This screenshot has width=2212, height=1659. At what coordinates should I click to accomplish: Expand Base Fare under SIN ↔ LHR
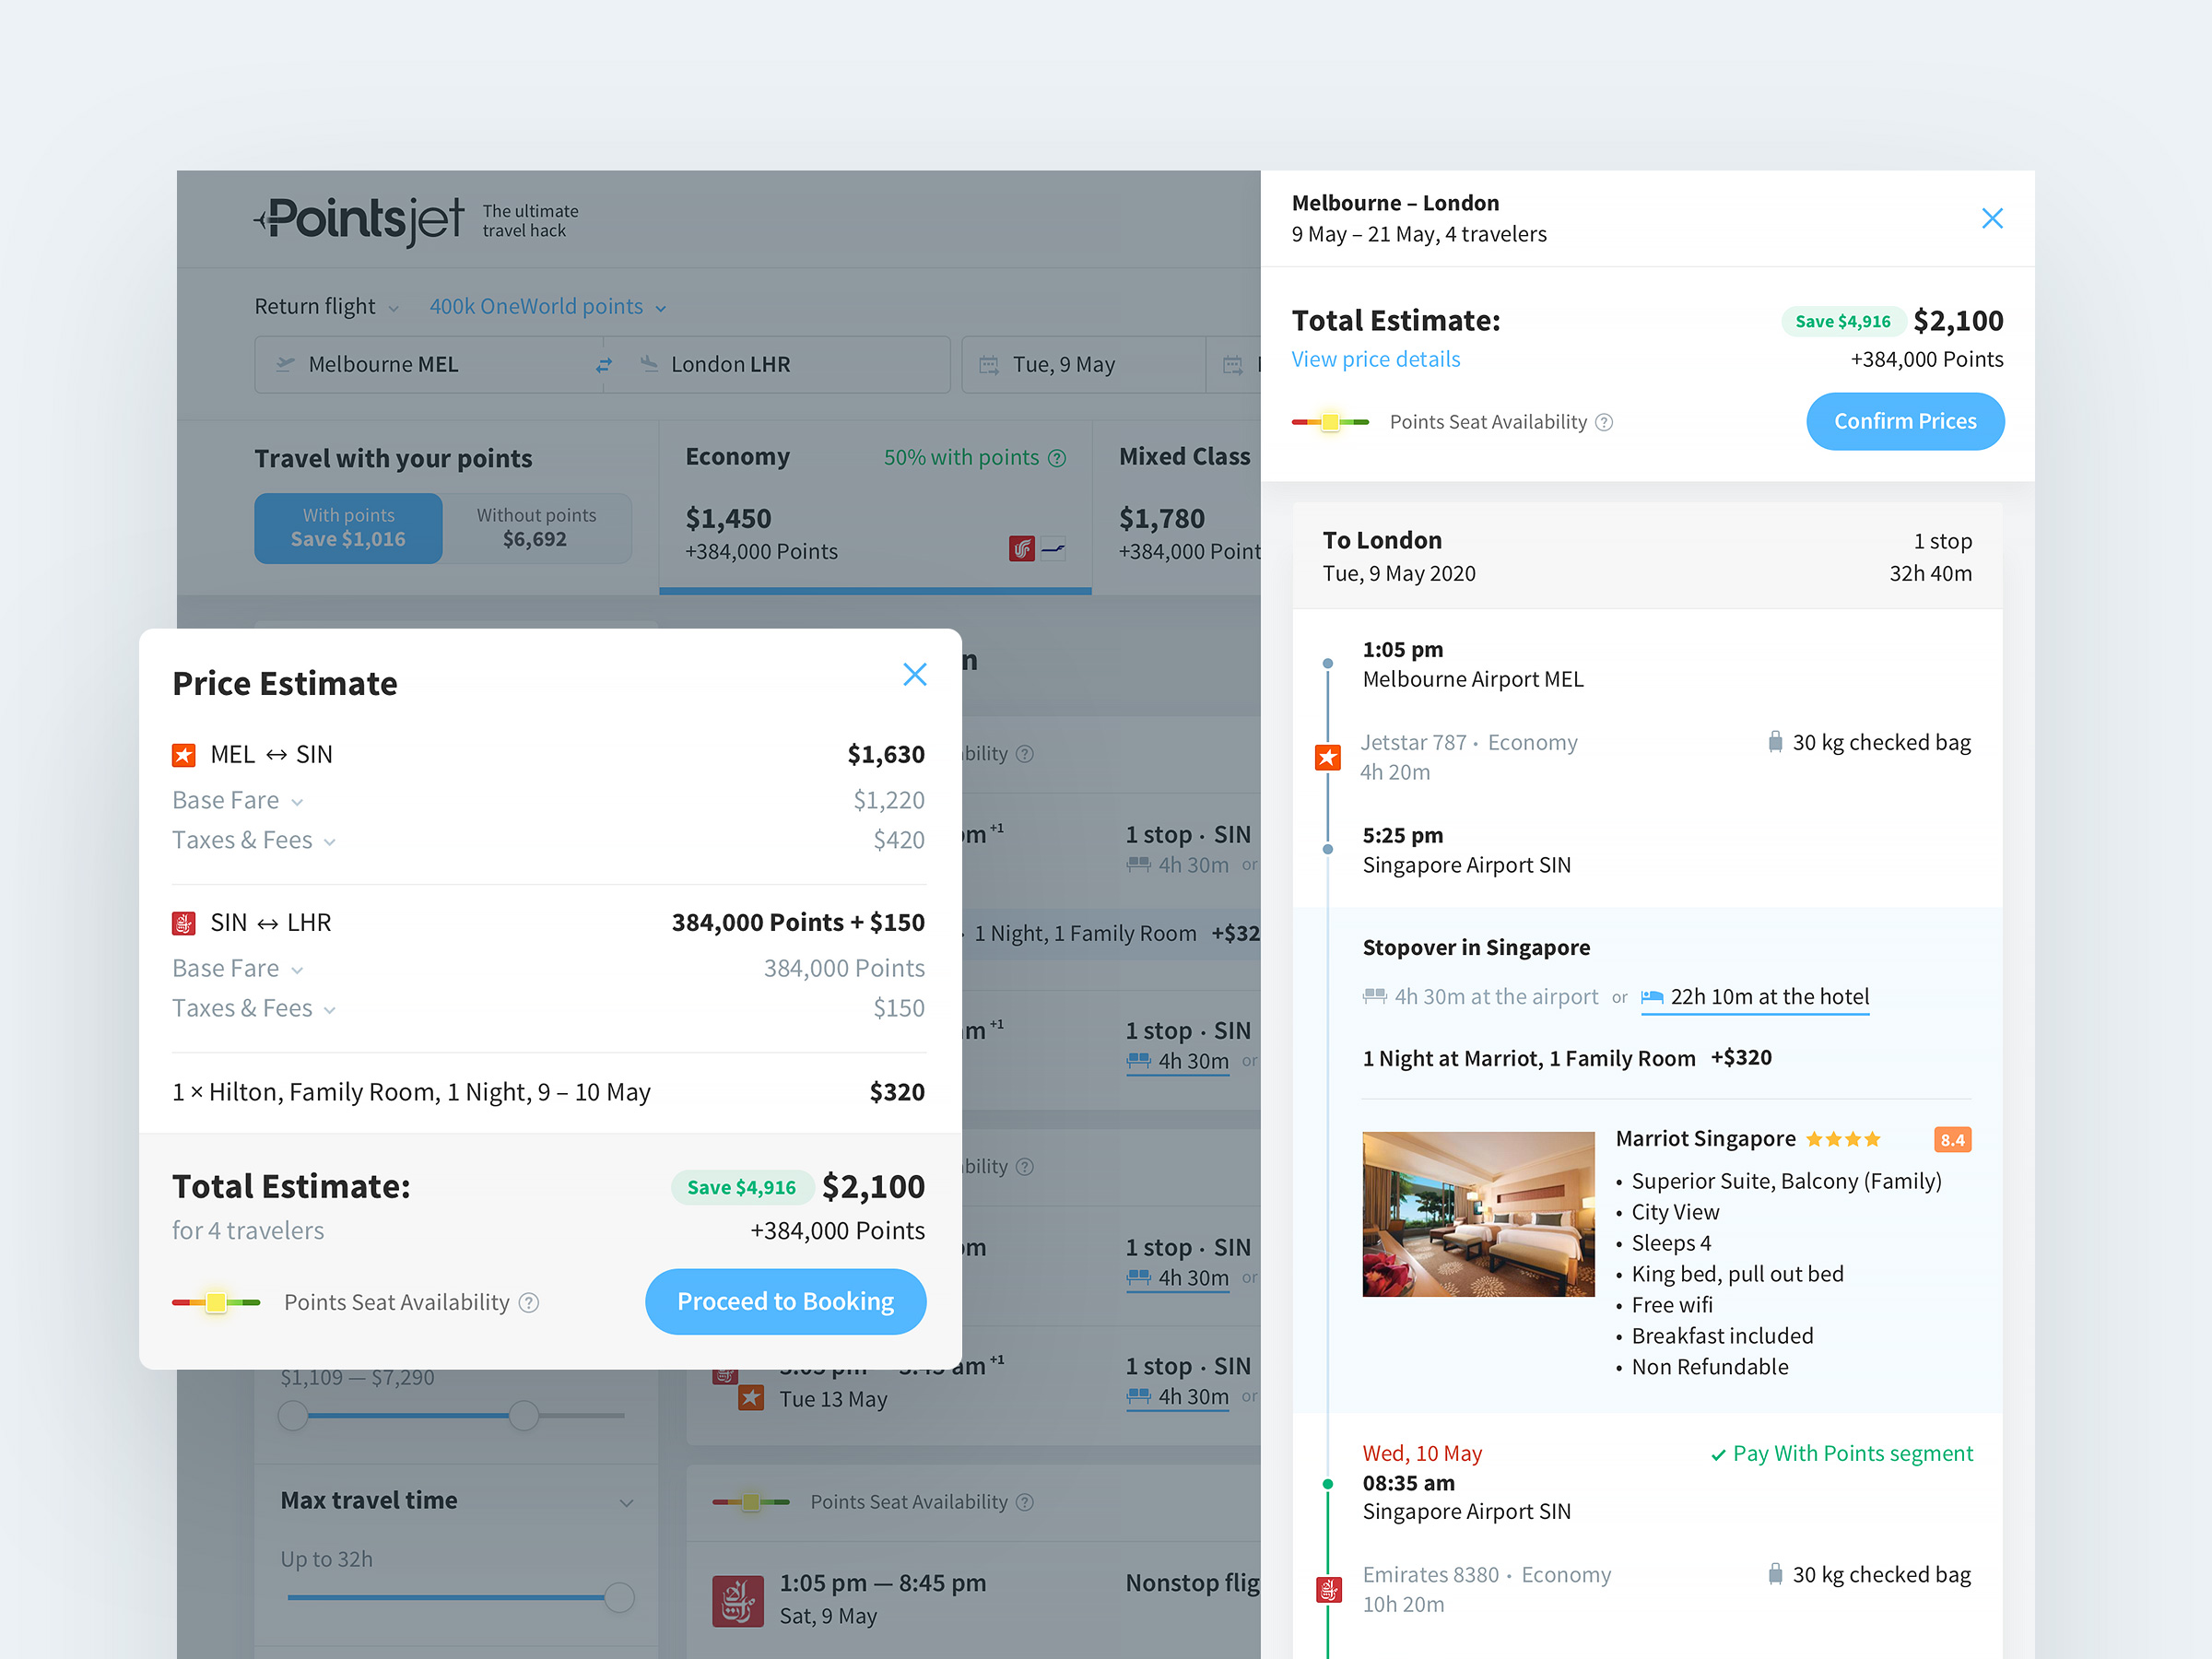[238, 968]
